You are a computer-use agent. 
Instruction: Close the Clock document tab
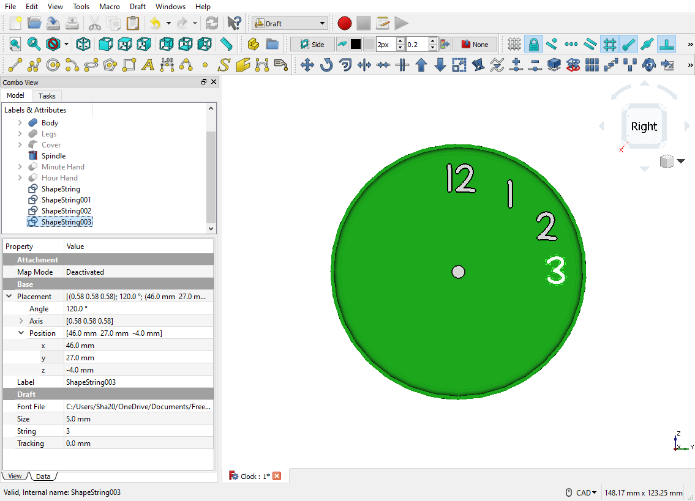click(x=277, y=476)
